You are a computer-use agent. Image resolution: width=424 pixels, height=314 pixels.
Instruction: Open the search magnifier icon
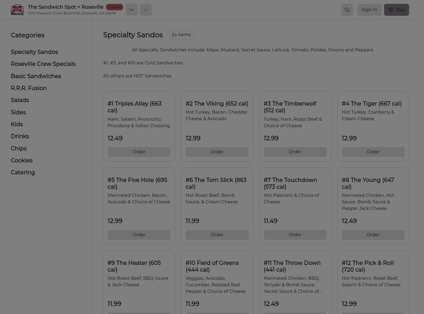pyautogui.click(x=347, y=10)
